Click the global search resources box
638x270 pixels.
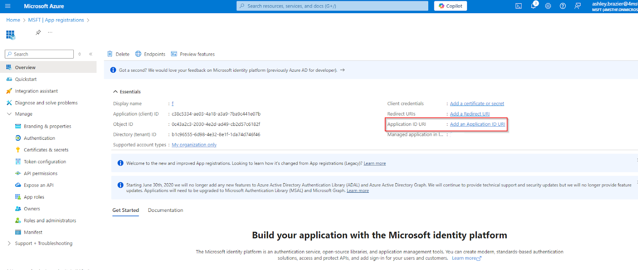click(333, 6)
